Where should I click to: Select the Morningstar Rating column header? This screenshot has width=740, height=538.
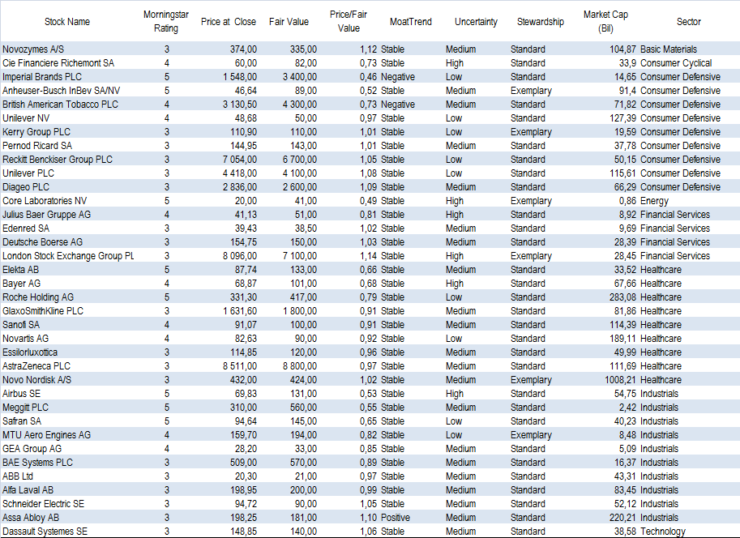pos(166,22)
